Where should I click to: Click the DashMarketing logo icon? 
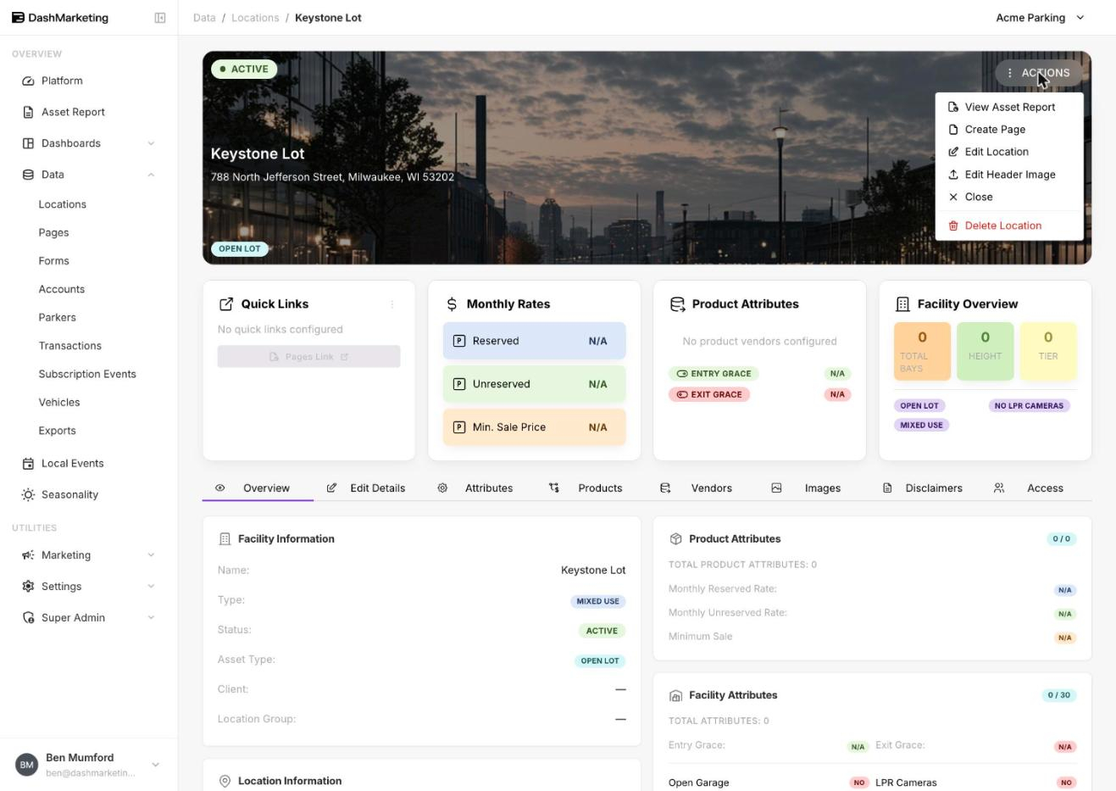[18, 18]
